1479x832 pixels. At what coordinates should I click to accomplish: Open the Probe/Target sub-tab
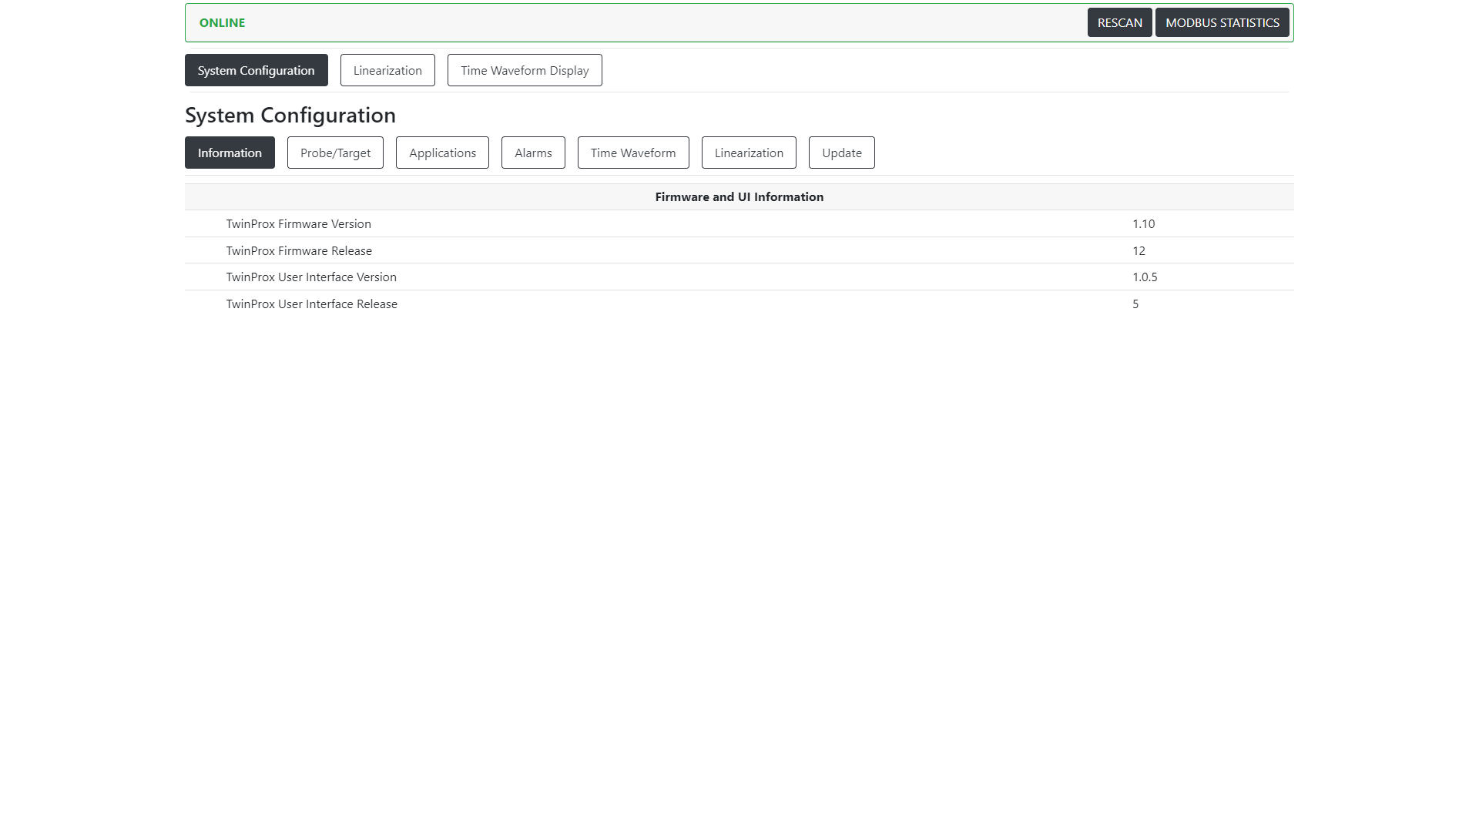pyautogui.click(x=335, y=153)
